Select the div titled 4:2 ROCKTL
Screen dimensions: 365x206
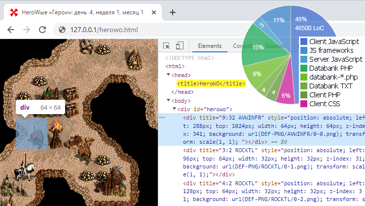click(261, 191)
